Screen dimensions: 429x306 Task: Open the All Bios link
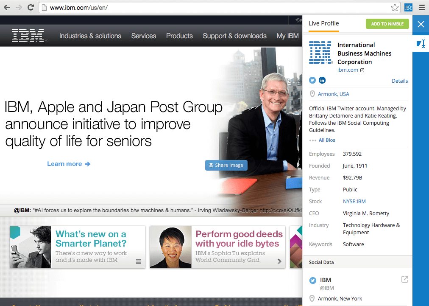click(327, 140)
